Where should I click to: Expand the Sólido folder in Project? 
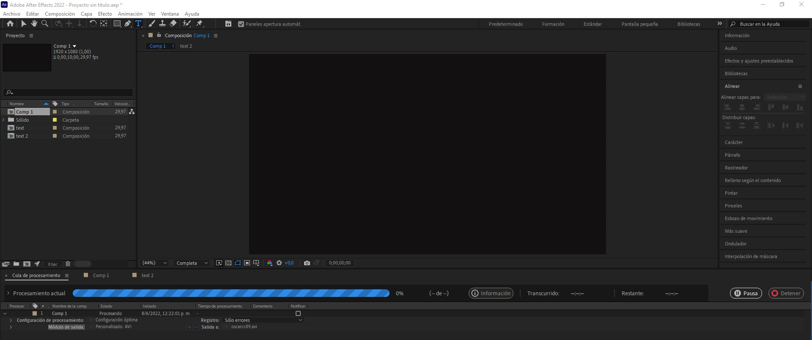coord(3,120)
